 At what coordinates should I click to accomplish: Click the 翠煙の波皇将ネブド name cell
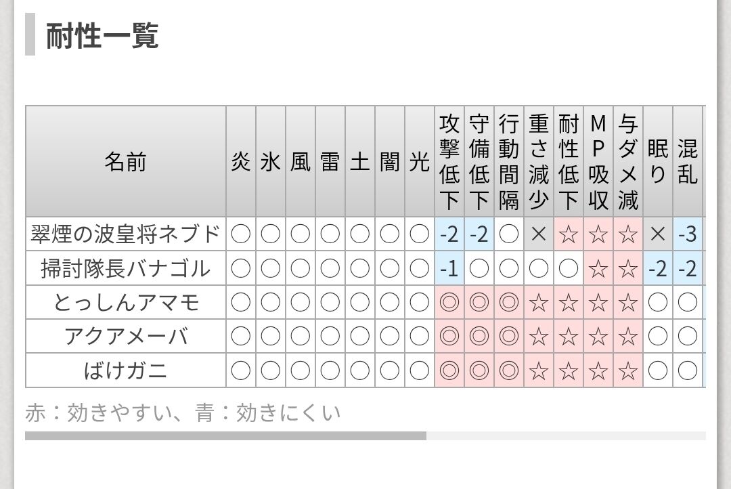point(126,234)
